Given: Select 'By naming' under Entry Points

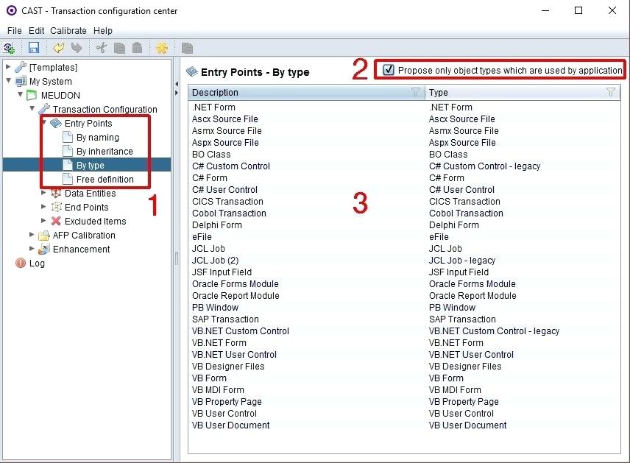Looking at the screenshot, I should [97, 138].
